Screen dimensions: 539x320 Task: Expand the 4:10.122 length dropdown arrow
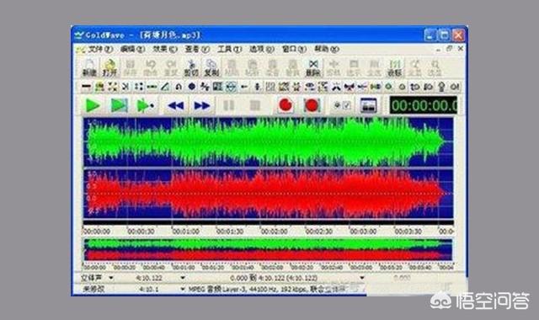pos(183,277)
